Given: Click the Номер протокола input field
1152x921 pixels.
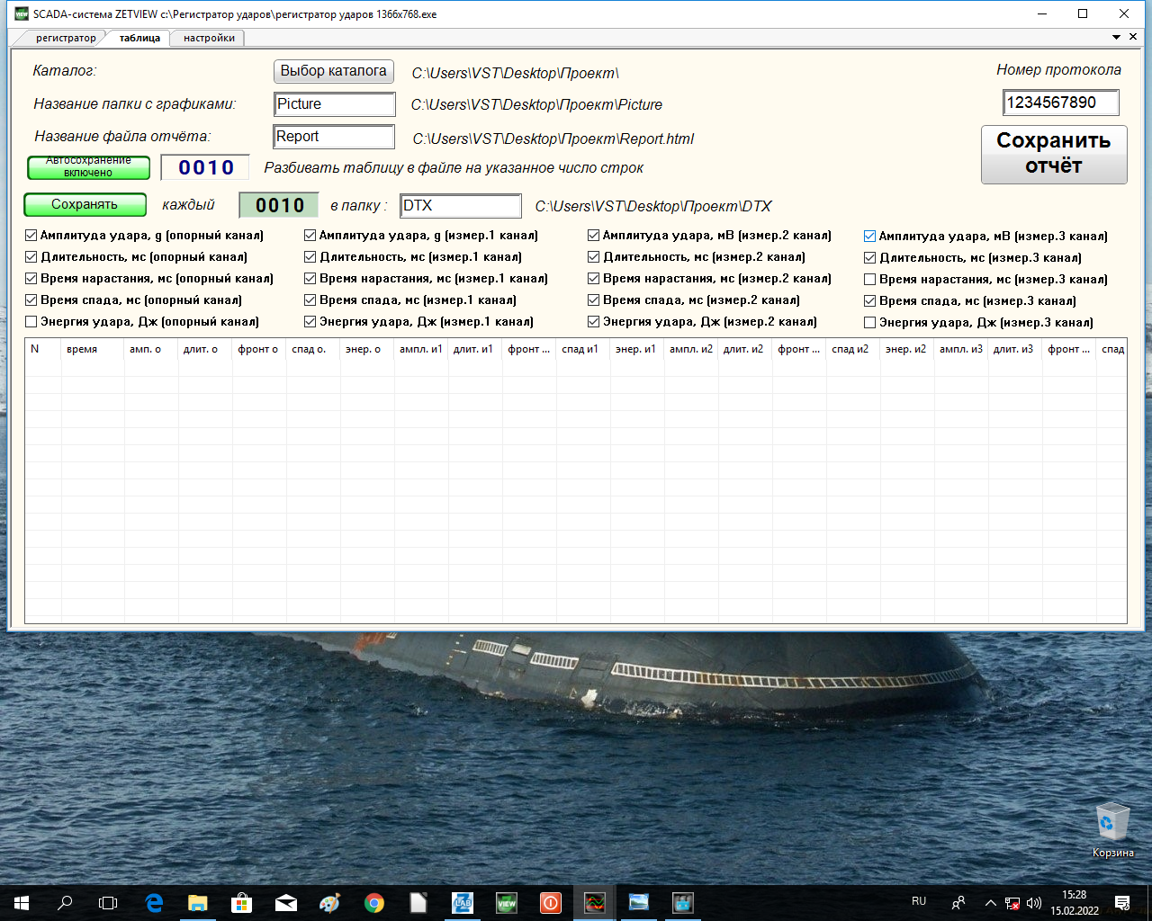Looking at the screenshot, I should tap(1060, 103).
